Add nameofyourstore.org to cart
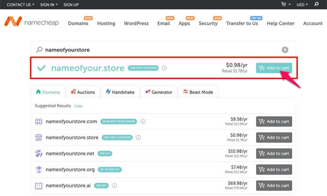The width and height of the screenshot is (327, 196). click(274, 170)
